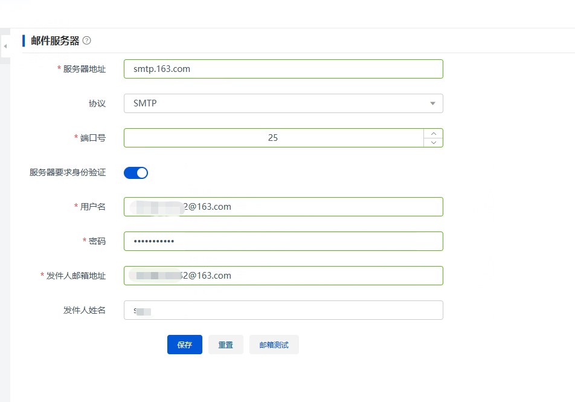Run the 邮箱测试 button

(274, 345)
